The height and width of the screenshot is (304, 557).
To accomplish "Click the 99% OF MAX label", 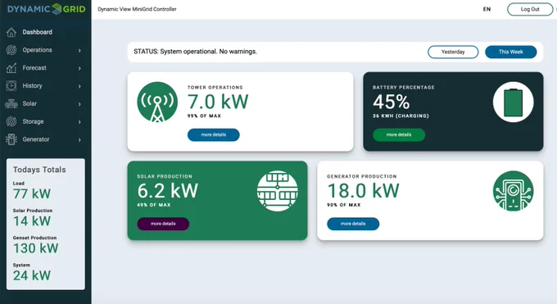I will coord(204,116).
